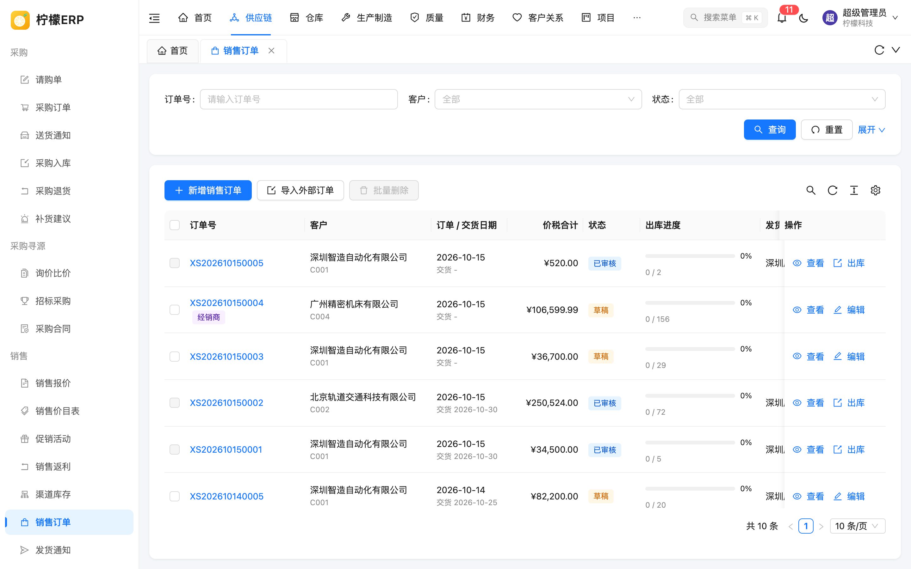911x569 pixels.
Task: Click 导入外部订单 button
Action: pos(301,190)
